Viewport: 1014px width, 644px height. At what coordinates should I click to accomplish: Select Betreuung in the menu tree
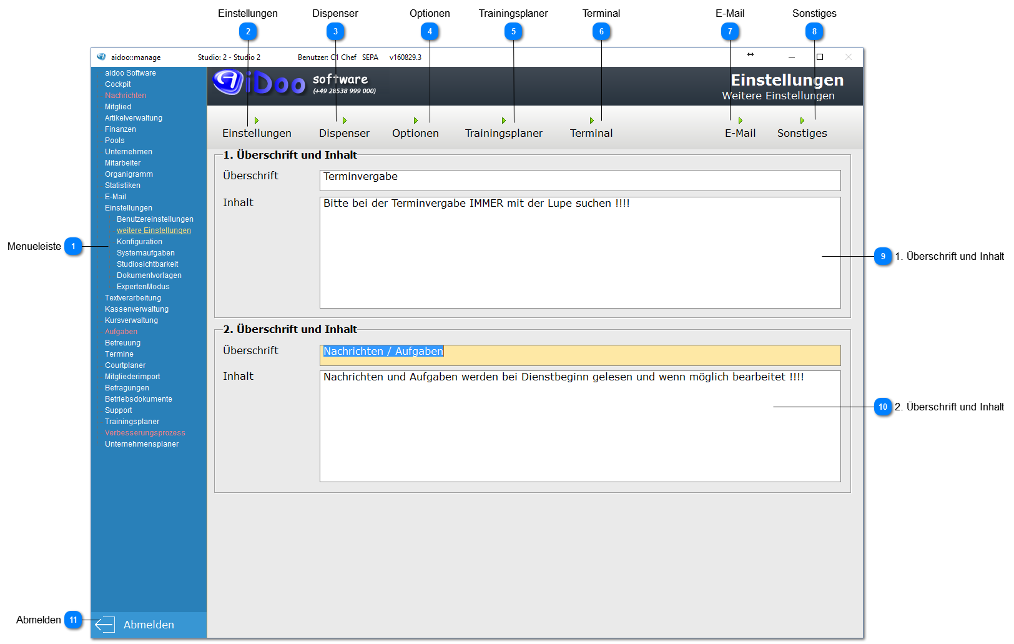coord(123,343)
